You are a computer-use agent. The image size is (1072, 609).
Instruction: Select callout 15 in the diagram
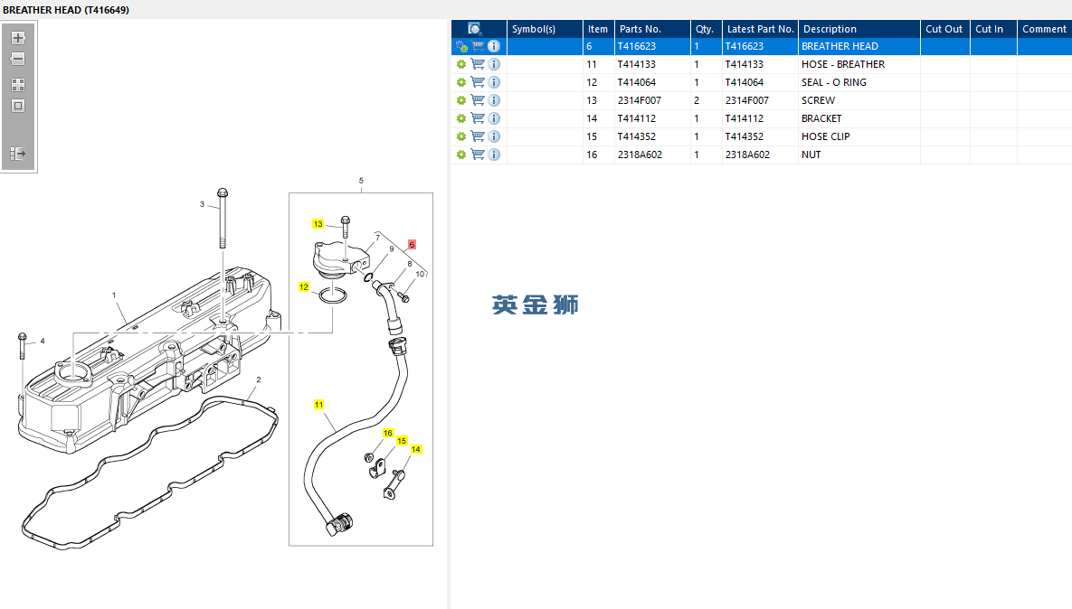[402, 440]
